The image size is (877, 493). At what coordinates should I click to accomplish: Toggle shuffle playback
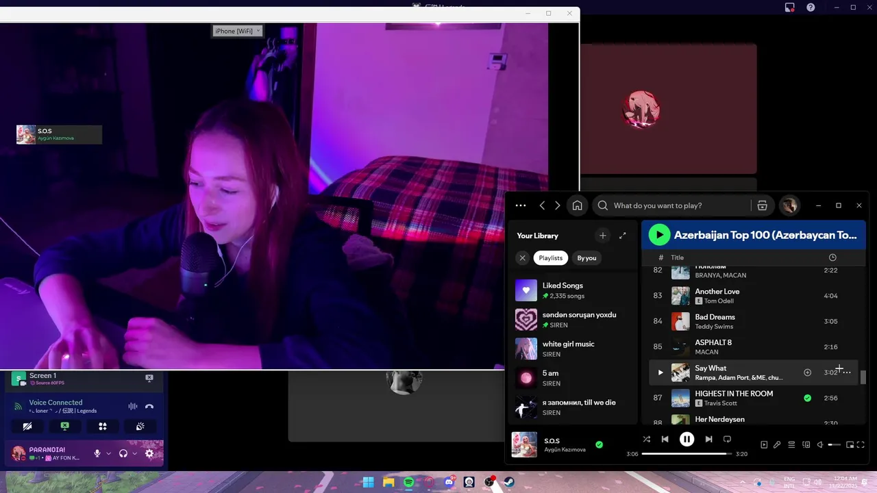click(646, 439)
